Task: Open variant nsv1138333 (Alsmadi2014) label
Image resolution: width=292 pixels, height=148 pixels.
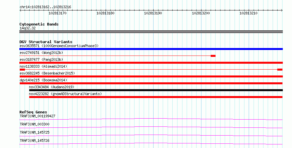Action: [x=43, y=66]
